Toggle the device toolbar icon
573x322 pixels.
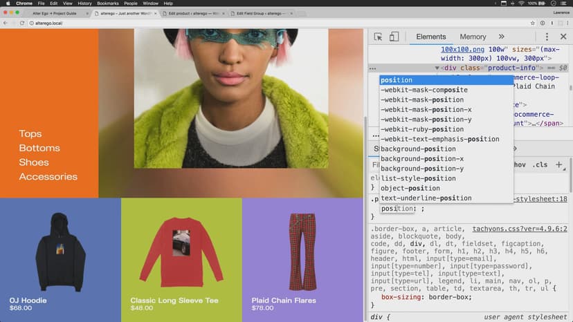[x=394, y=37]
